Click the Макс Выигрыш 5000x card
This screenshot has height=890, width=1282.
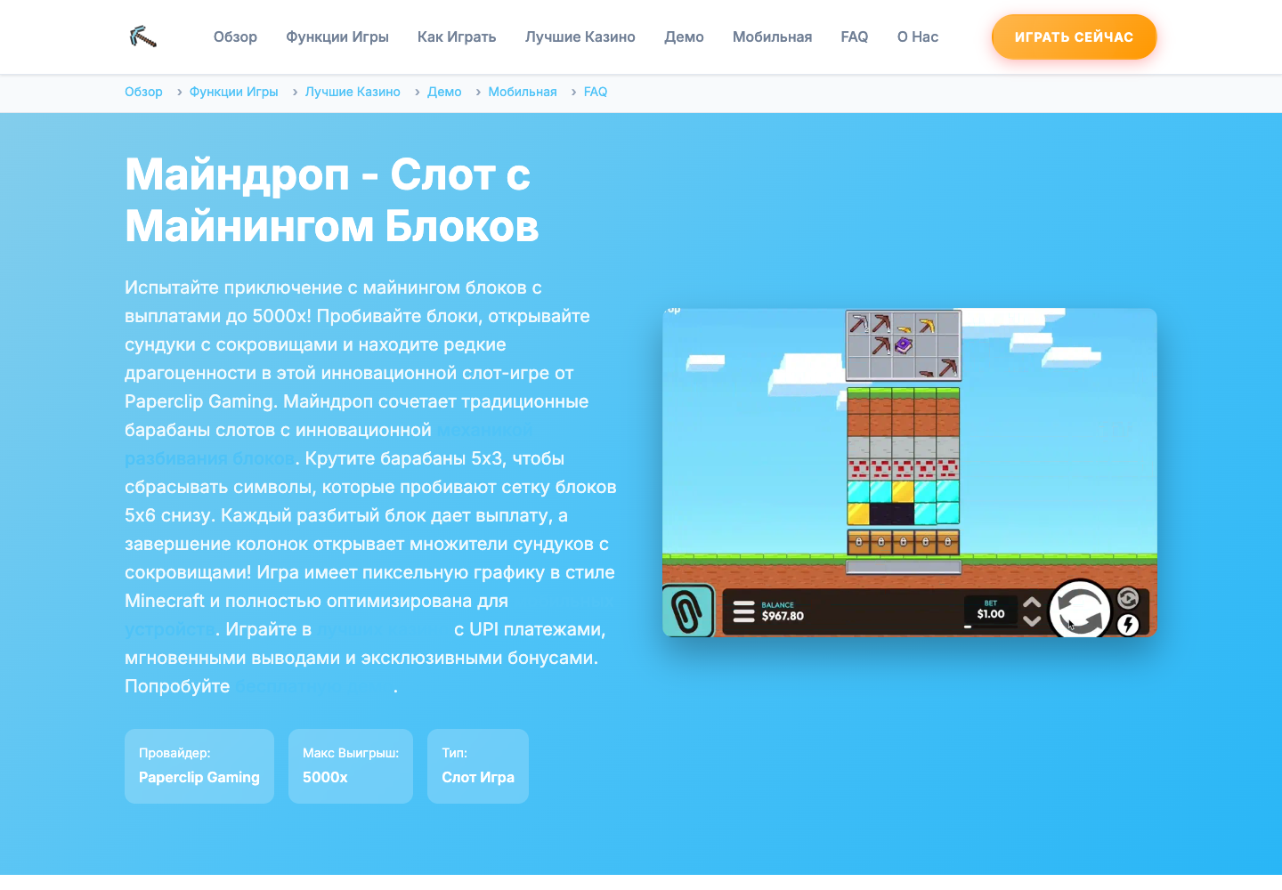point(351,766)
